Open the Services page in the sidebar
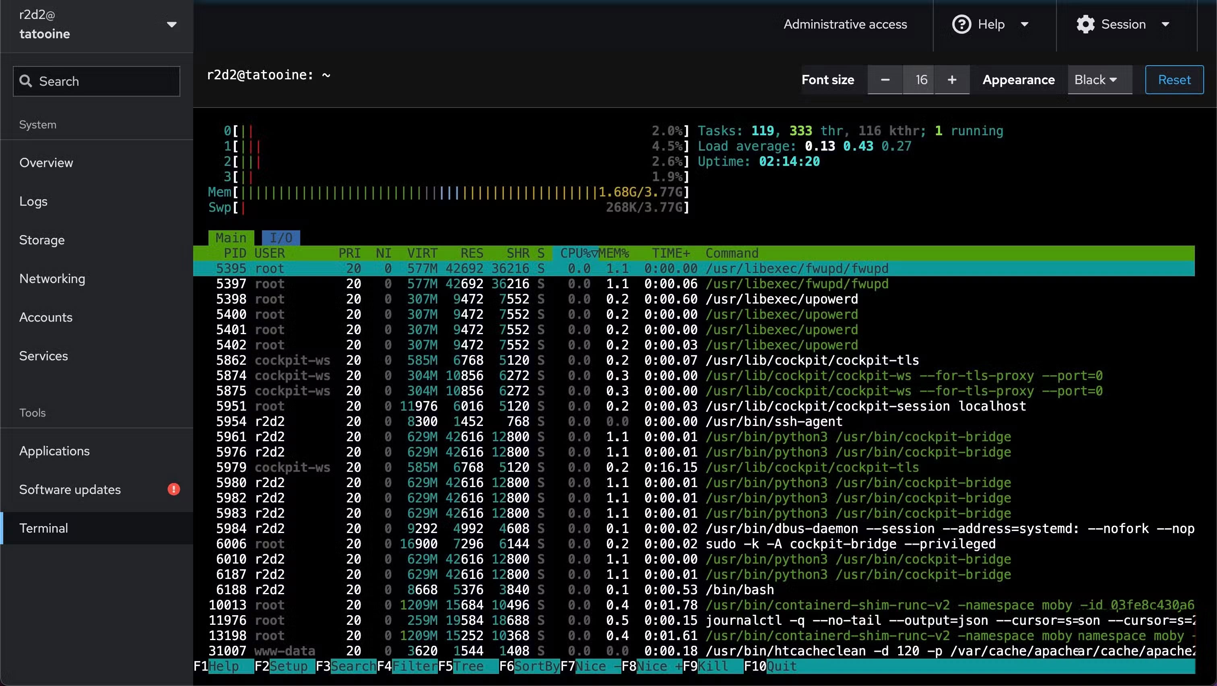This screenshot has height=686, width=1217. (x=43, y=356)
